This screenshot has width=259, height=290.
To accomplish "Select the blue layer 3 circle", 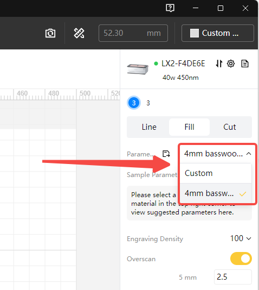I will pos(134,103).
